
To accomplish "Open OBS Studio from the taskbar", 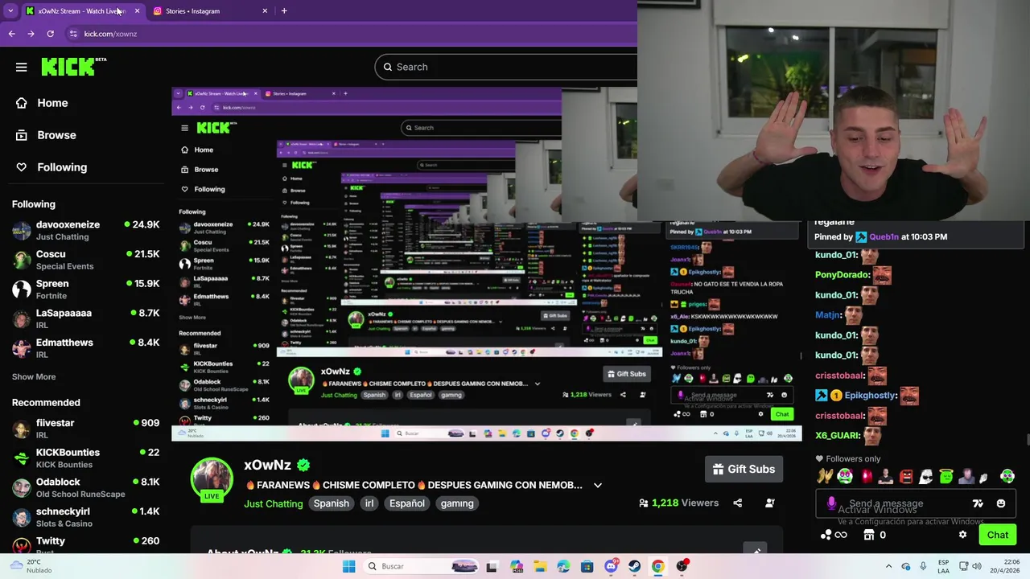I will point(682,566).
